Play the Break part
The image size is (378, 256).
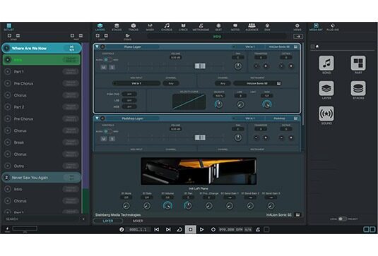[8, 142]
